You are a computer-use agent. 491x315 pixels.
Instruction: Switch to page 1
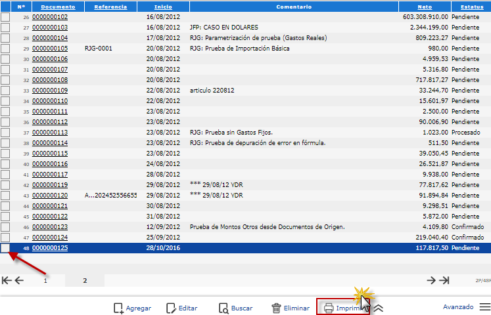45,280
